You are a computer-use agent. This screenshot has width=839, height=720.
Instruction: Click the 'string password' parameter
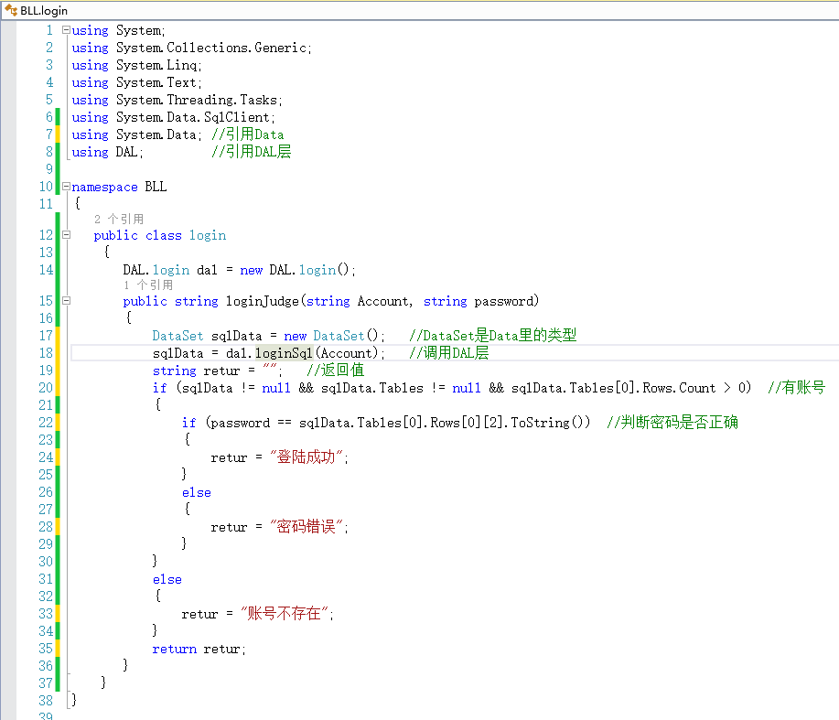coord(479,301)
